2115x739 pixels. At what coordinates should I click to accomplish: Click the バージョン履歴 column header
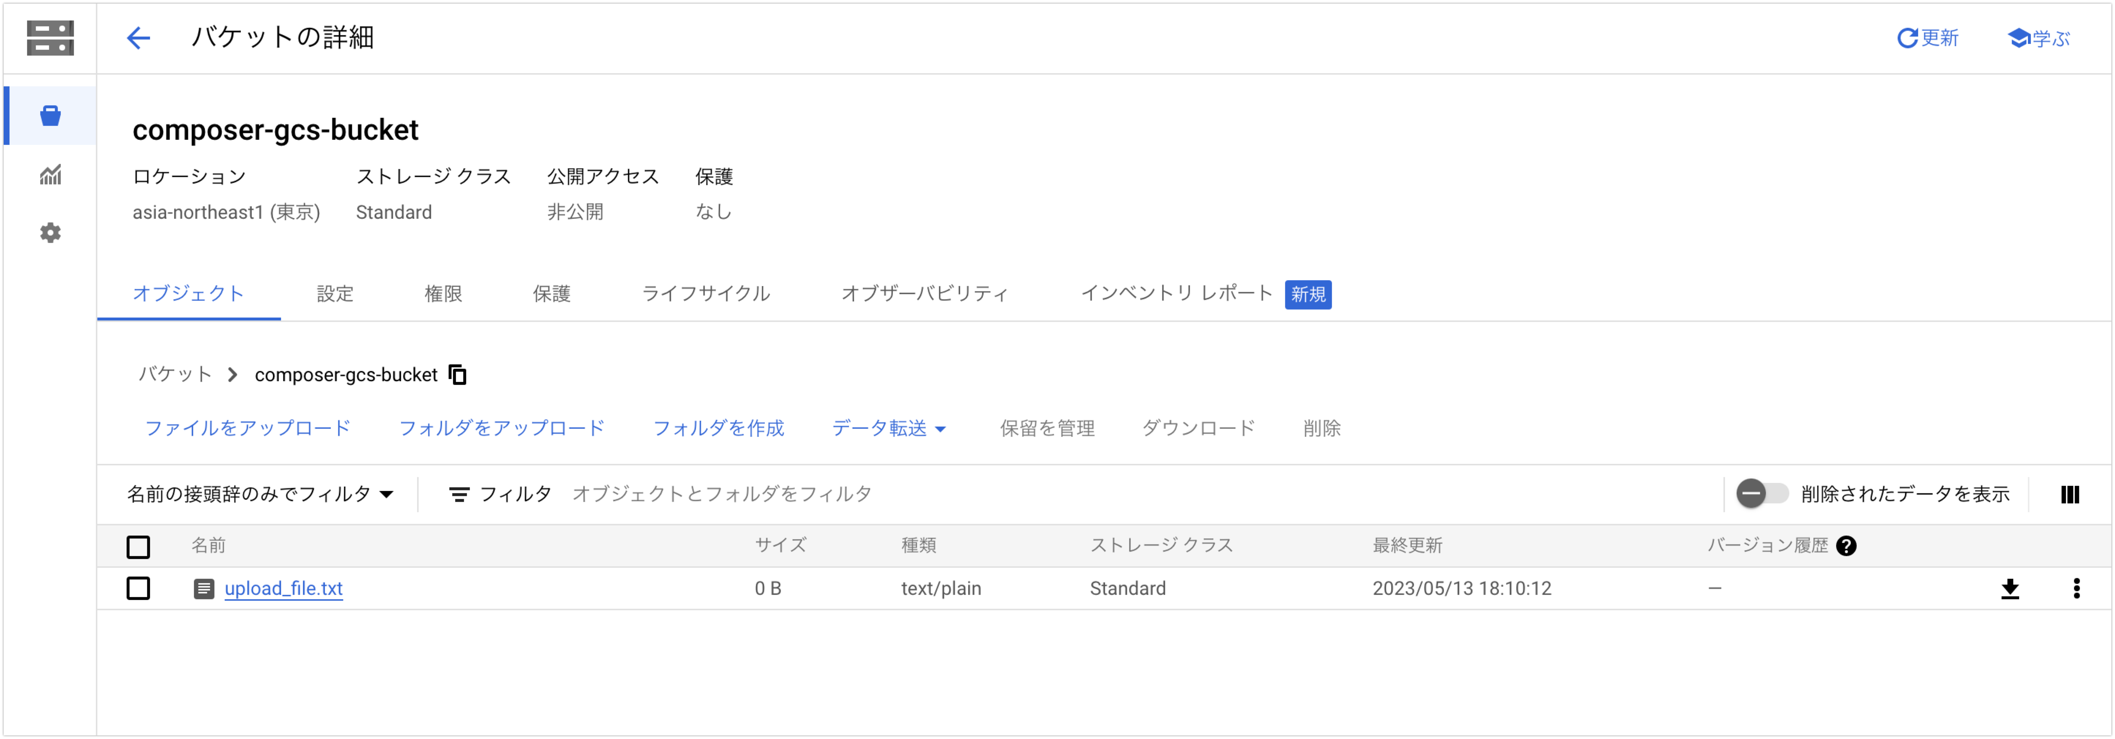point(1768,546)
